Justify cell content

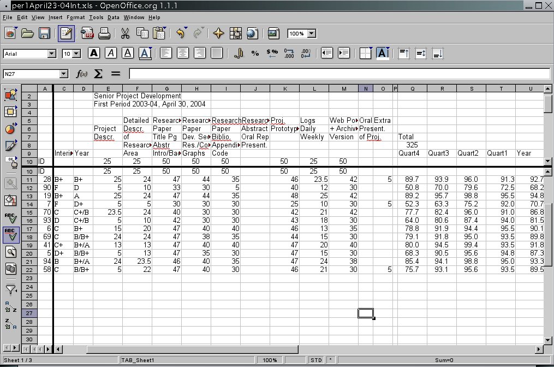point(217,54)
